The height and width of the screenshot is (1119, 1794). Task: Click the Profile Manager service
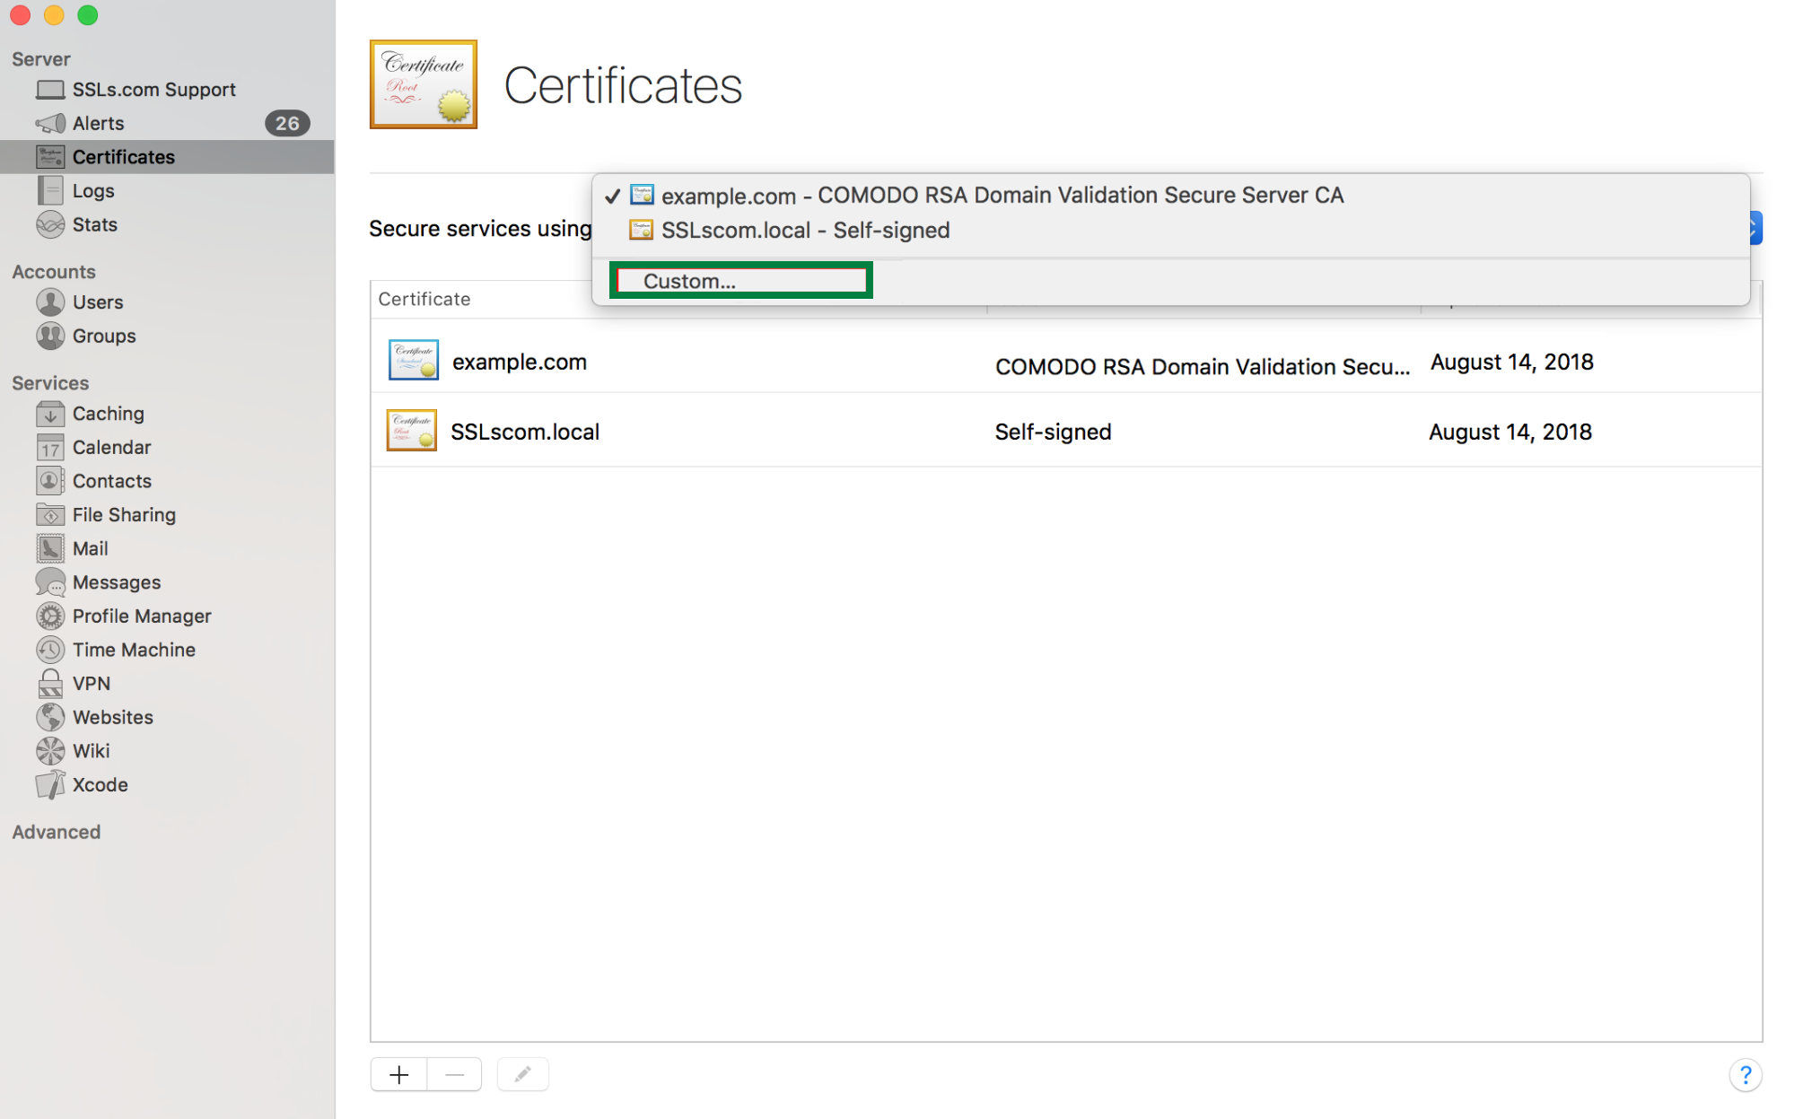tap(141, 616)
